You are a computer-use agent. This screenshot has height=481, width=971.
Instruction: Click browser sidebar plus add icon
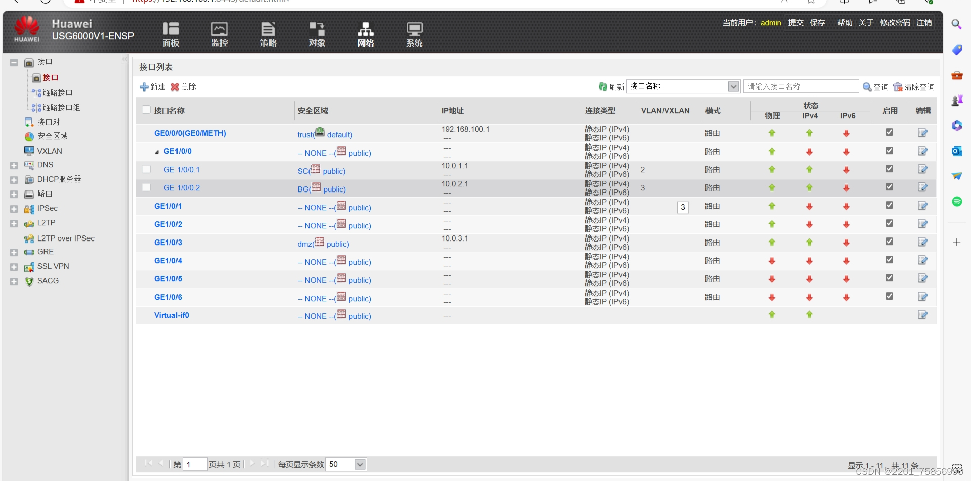[957, 242]
